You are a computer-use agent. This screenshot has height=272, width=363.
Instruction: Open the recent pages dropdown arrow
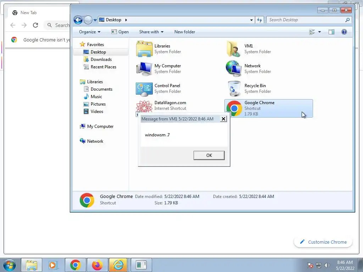pos(95,20)
